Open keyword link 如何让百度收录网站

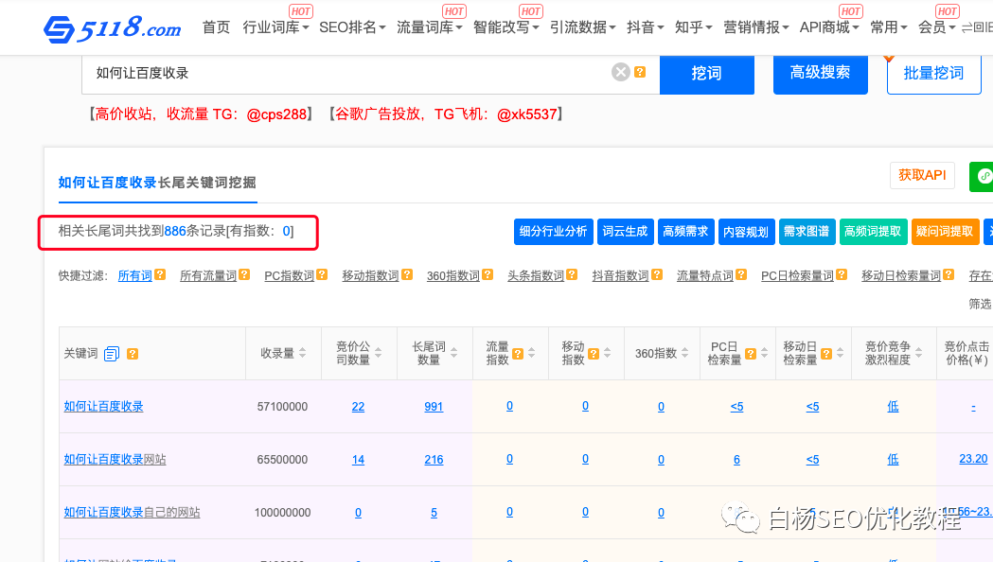coord(115,460)
